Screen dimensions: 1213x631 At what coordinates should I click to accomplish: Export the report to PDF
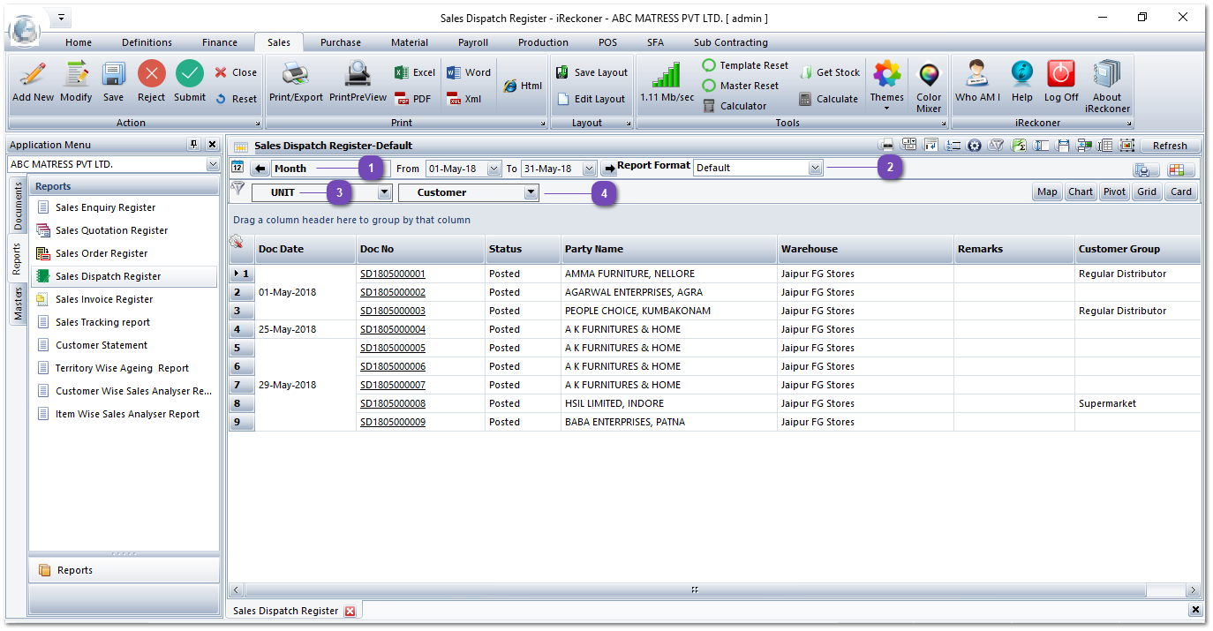[x=413, y=98]
